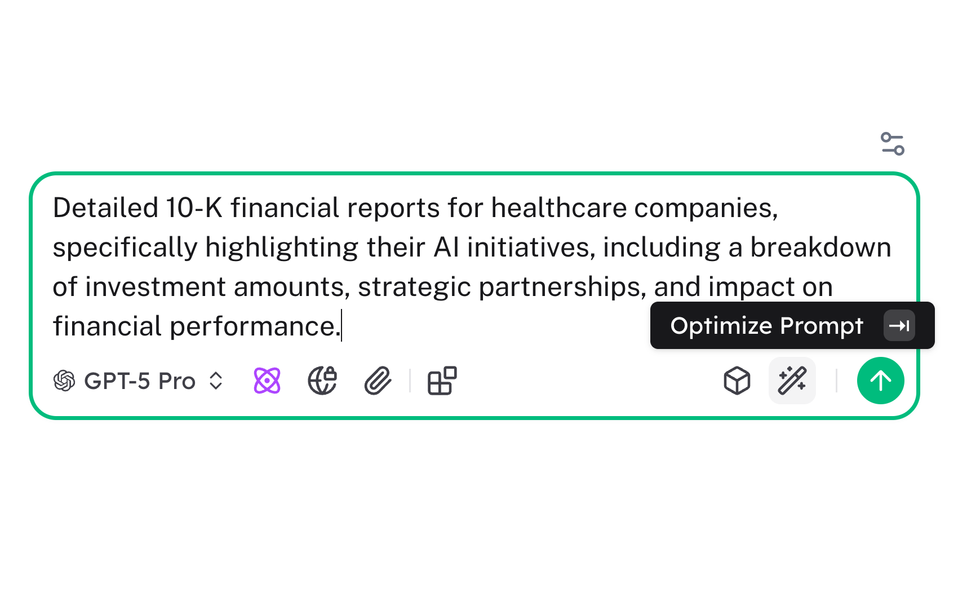Open the settings sliders icon above prompt
This screenshot has width=958, height=592.
point(892,144)
